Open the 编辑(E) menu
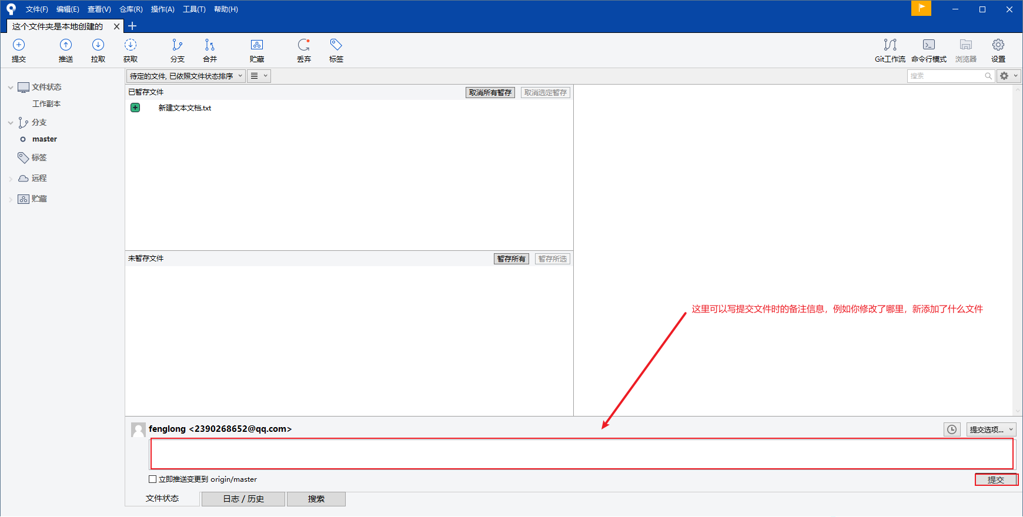The height and width of the screenshot is (517, 1023). point(68,9)
